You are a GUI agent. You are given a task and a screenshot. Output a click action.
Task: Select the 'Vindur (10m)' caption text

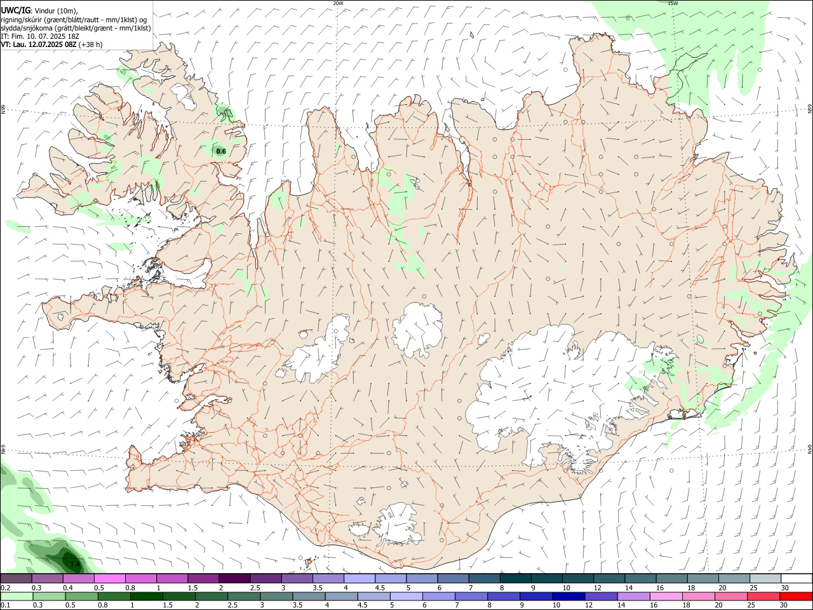55,10
